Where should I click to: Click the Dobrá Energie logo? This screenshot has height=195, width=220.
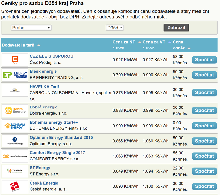coord(15,111)
